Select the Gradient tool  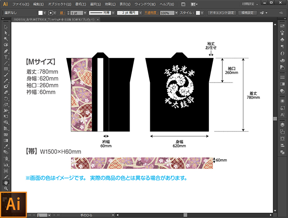tap(6, 140)
